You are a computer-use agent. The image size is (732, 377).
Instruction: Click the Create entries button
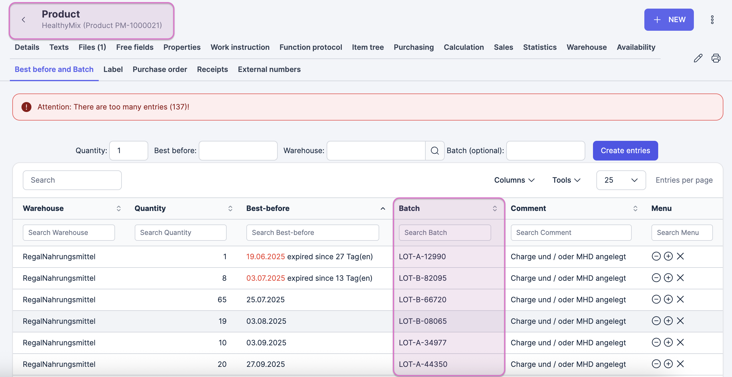(625, 151)
